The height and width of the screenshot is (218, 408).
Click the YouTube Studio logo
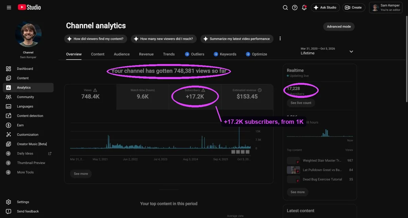coord(29,7)
